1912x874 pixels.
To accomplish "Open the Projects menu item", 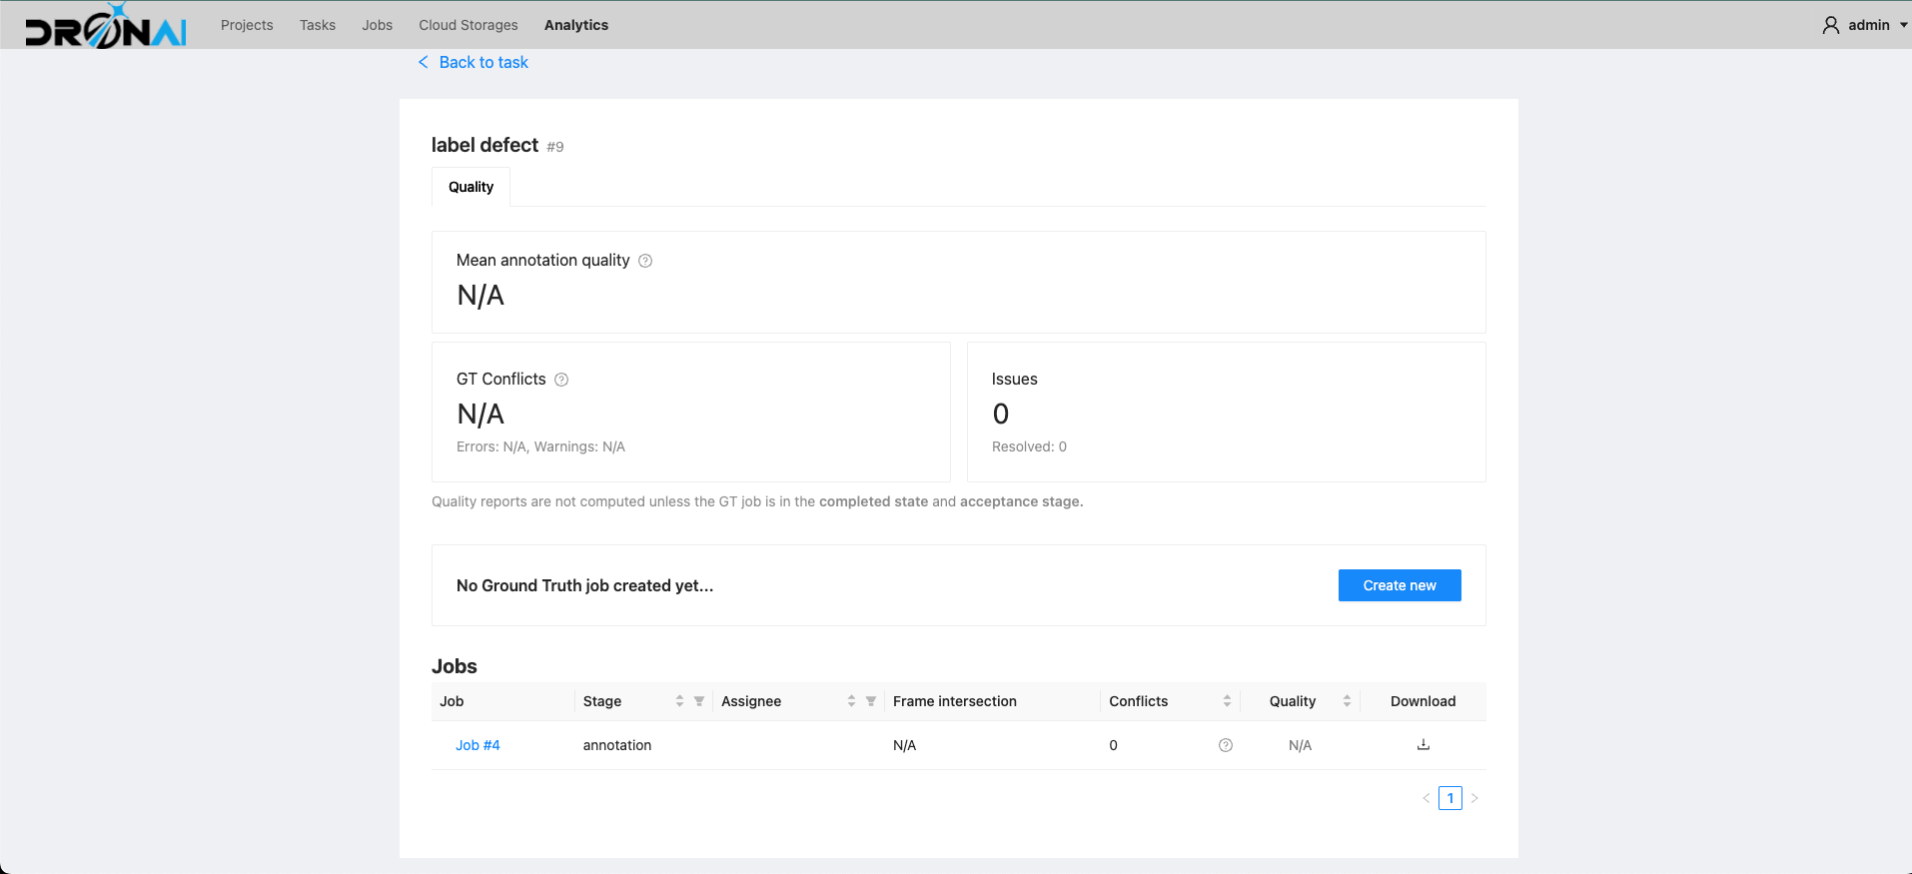I will click(247, 25).
